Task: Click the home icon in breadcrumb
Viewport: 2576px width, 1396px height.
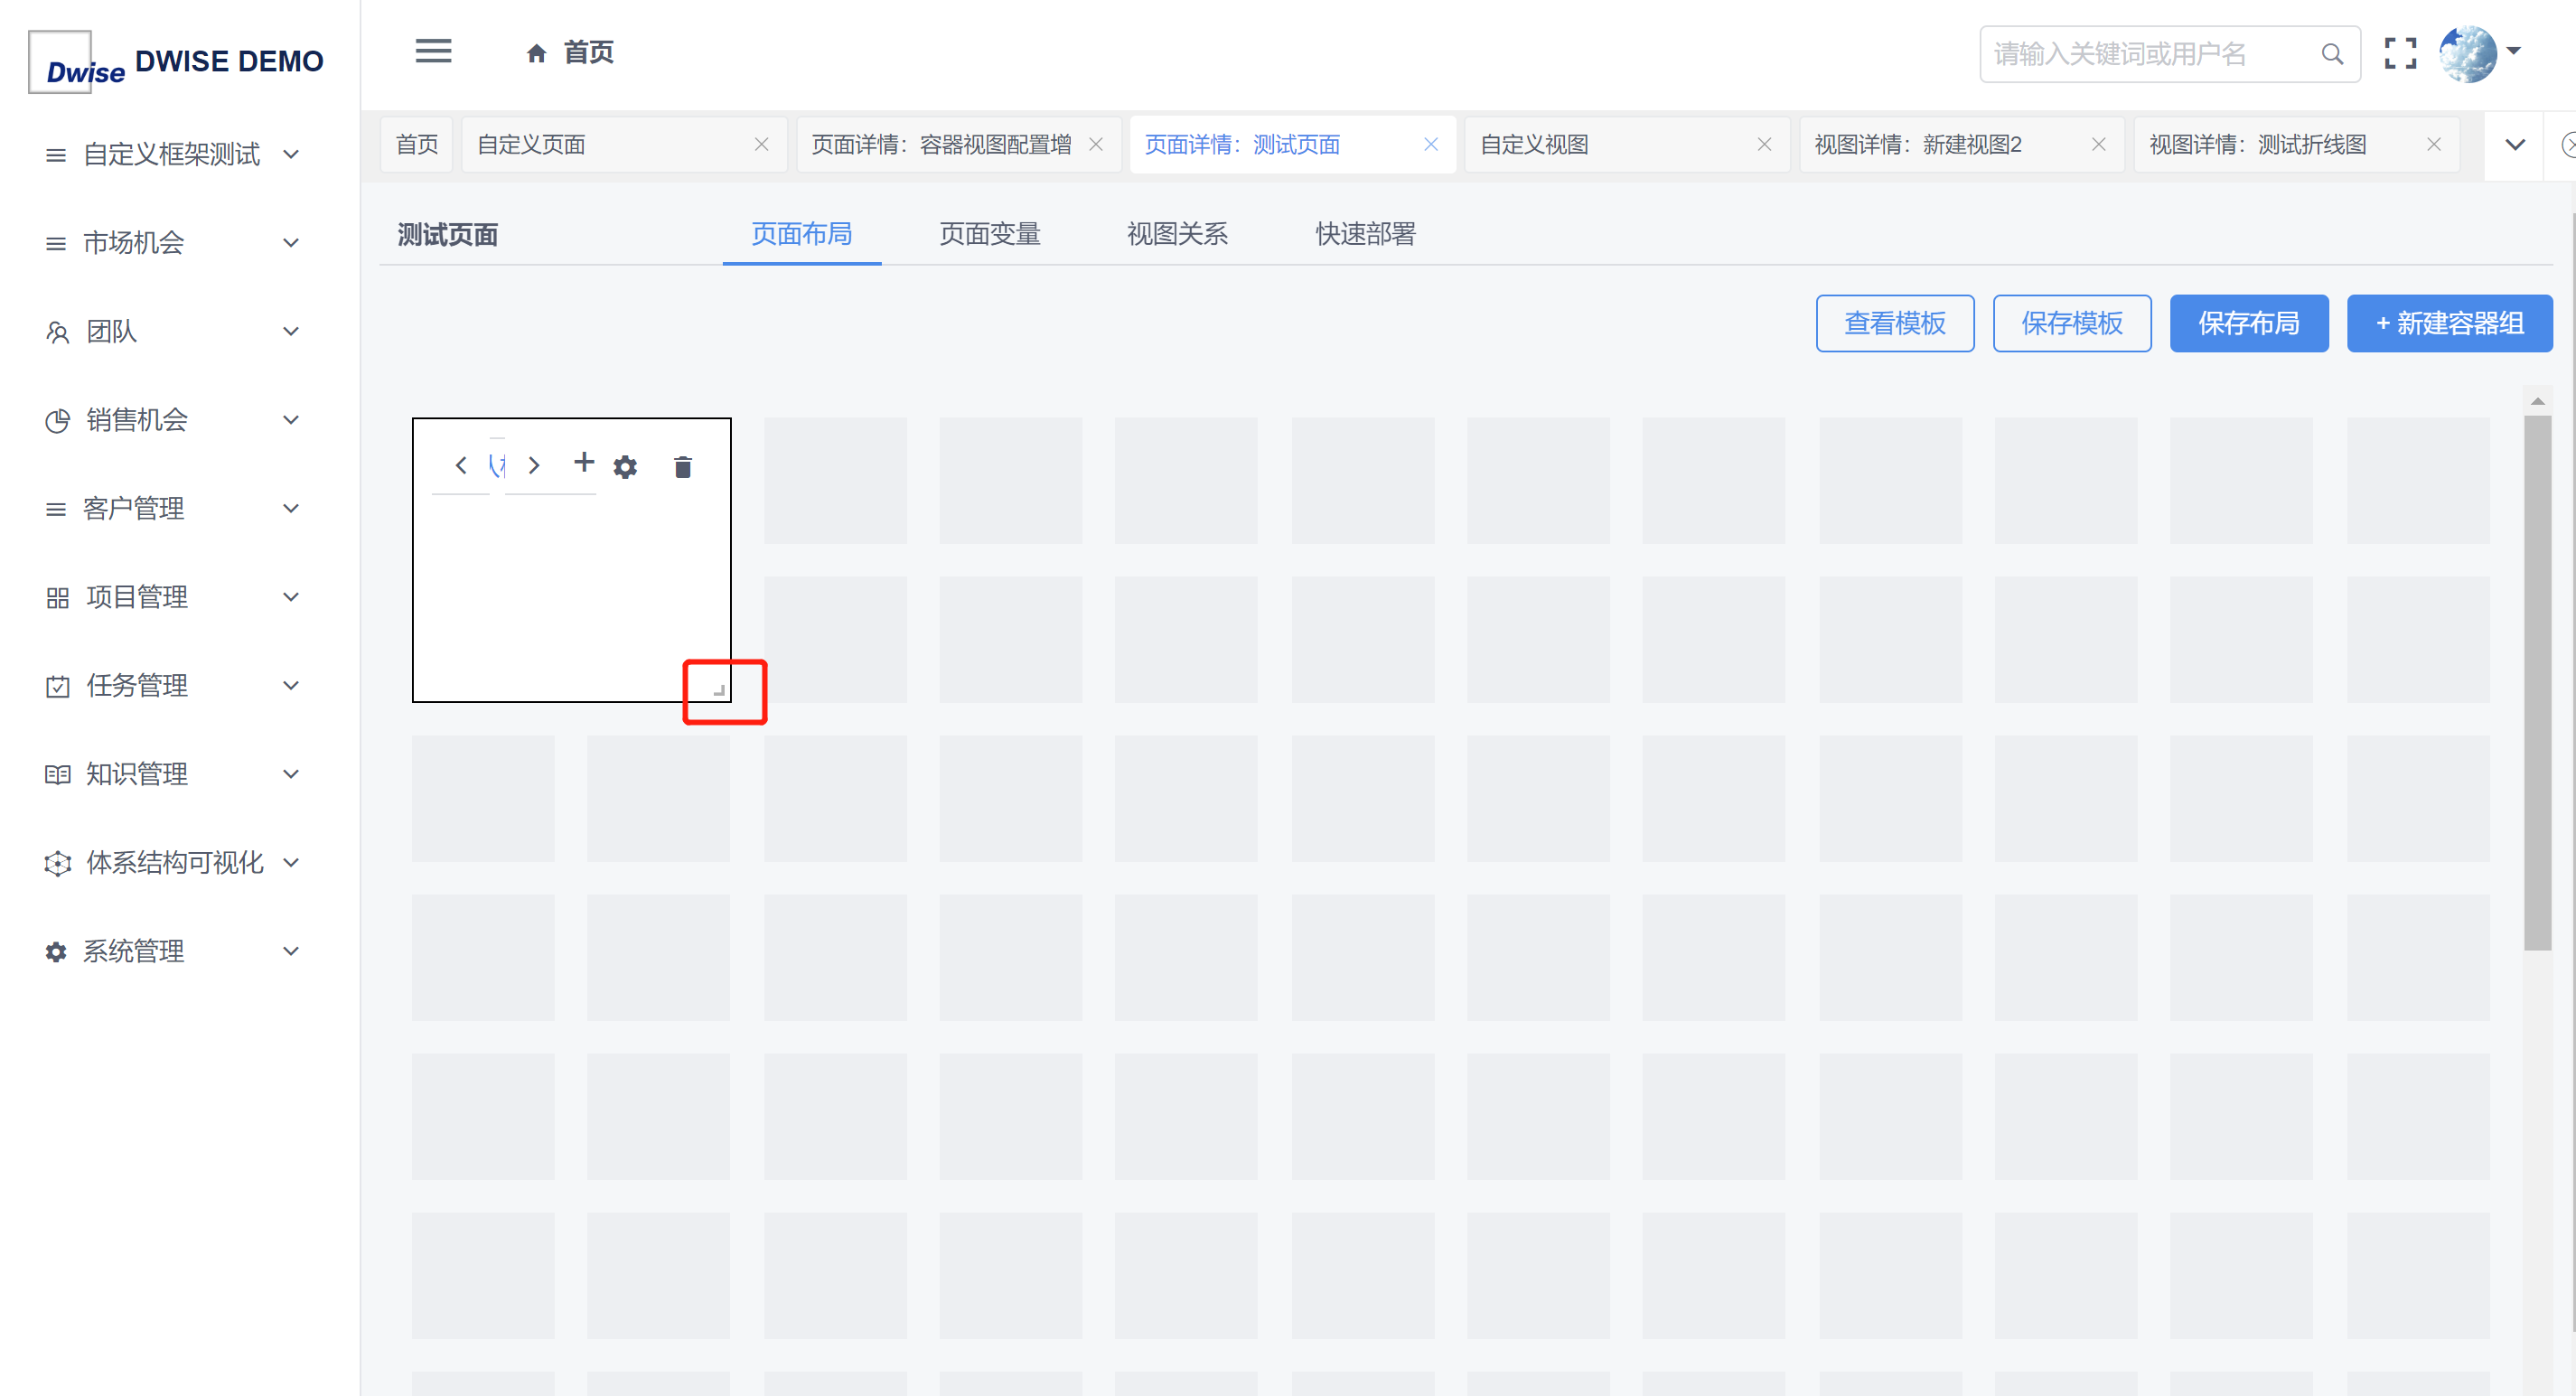Action: click(537, 53)
